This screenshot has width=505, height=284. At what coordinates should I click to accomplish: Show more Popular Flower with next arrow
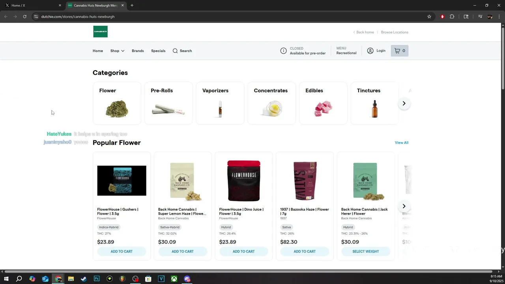404,206
